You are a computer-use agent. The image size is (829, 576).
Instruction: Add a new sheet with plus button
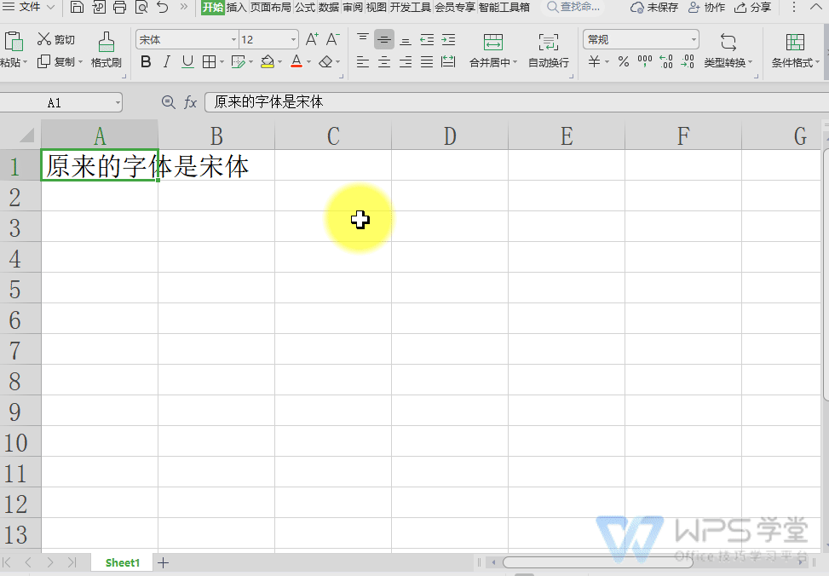[x=163, y=562]
